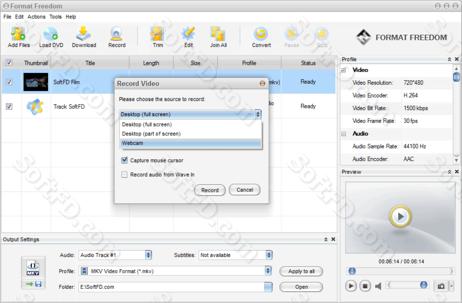This screenshot has width=462, height=303.
Task: Click the green arrow below MKV icon
Action: (29, 284)
